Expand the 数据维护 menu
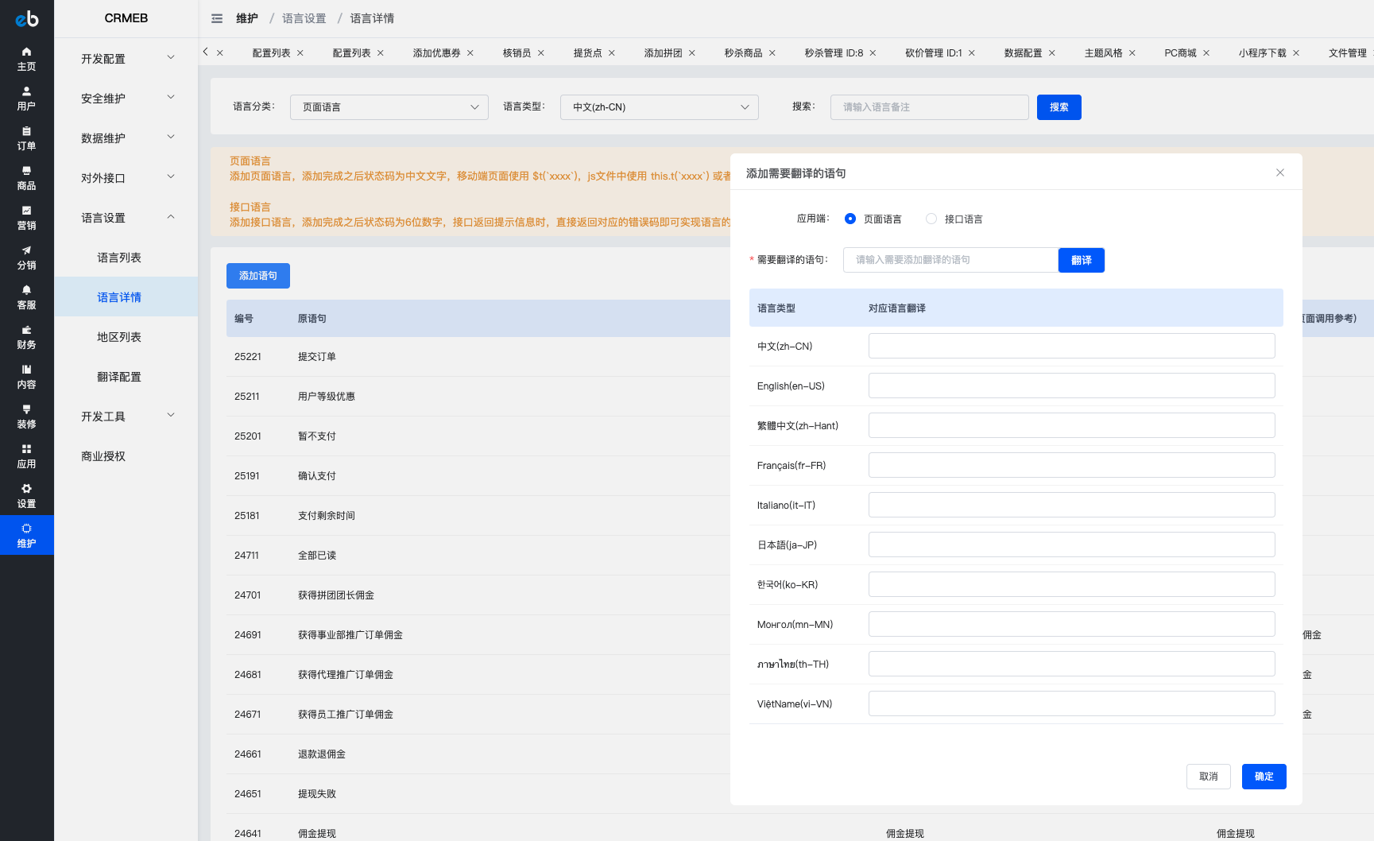This screenshot has width=1374, height=841. coord(126,138)
